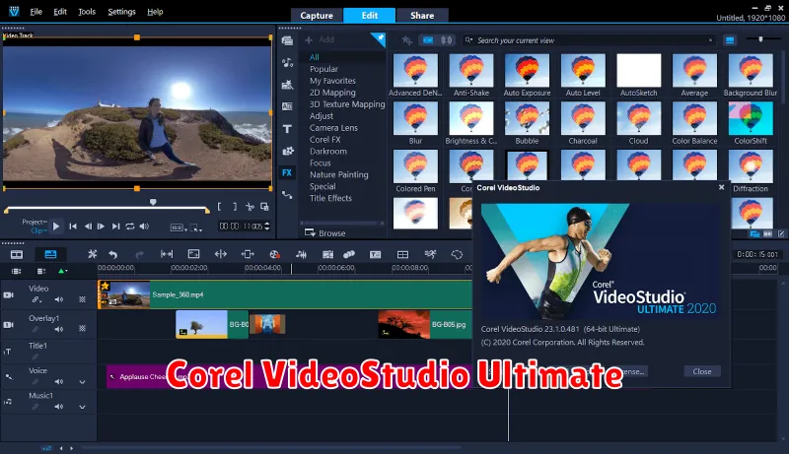This screenshot has height=454, width=789.
Task: Mute the Voice track
Action: point(59,382)
